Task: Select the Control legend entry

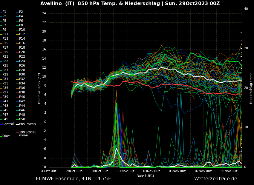Action: coord(8,124)
